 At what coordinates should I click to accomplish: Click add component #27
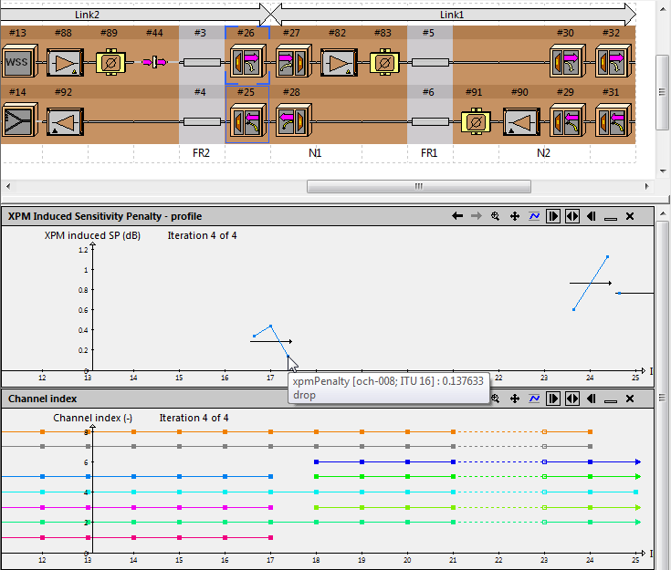coord(293,62)
